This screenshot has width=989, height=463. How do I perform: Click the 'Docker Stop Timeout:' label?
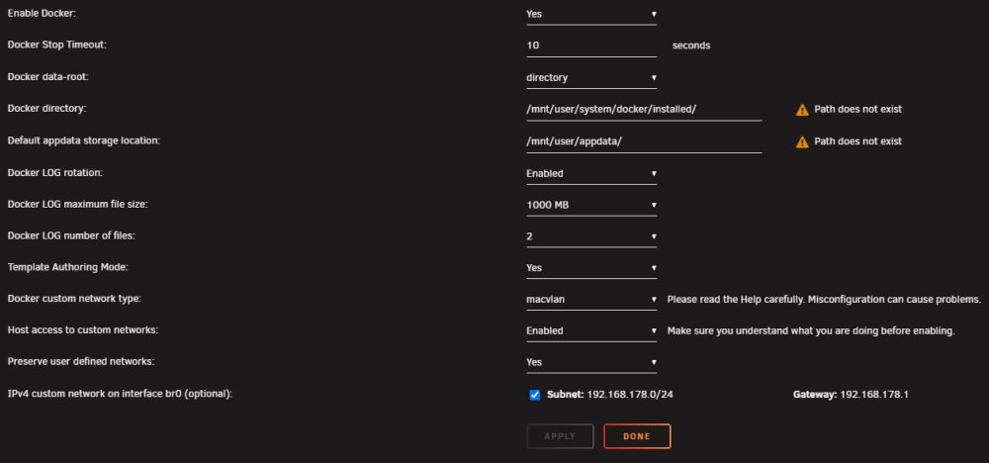pos(56,45)
